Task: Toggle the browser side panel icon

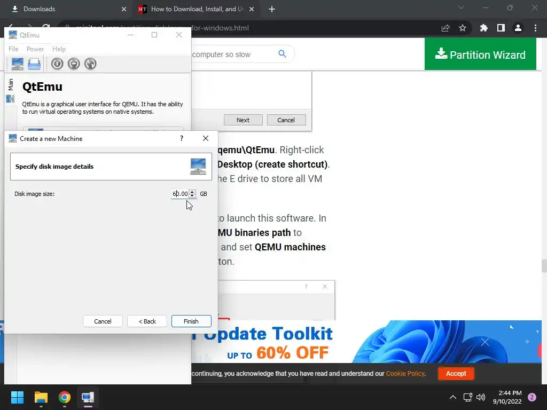Action: pyautogui.click(x=501, y=28)
